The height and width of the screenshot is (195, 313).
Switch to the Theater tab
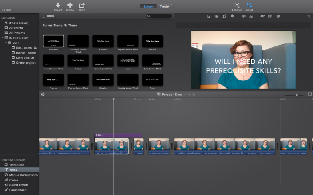pos(165,6)
